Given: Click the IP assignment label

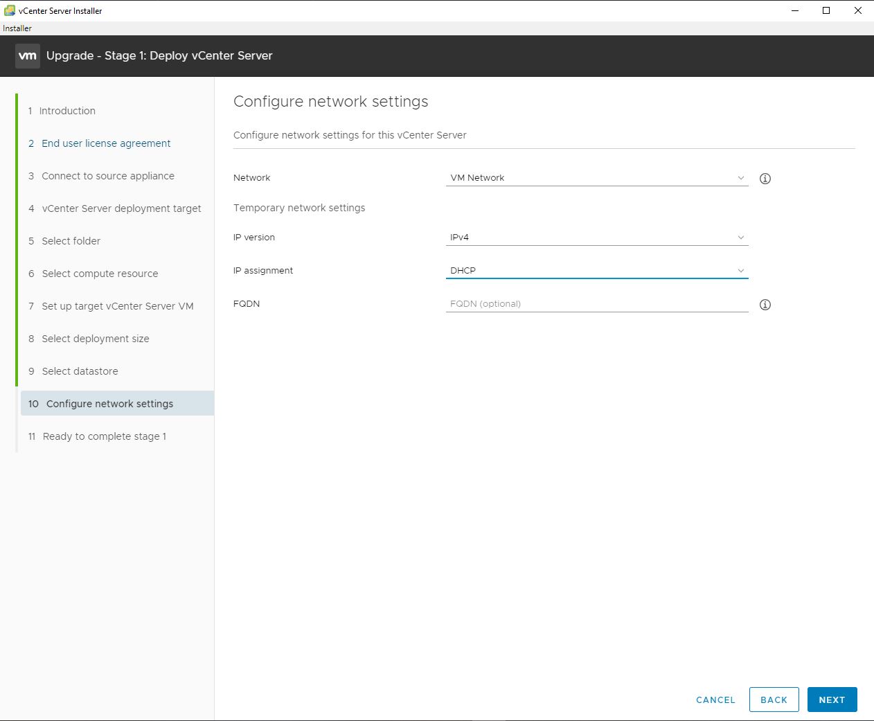Looking at the screenshot, I should 263,271.
